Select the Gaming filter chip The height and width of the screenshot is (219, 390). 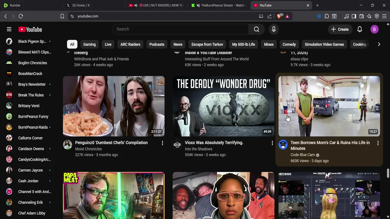(x=90, y=44)
